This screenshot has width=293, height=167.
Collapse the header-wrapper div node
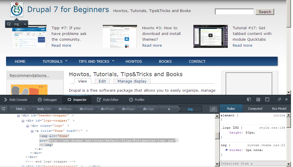18,116
